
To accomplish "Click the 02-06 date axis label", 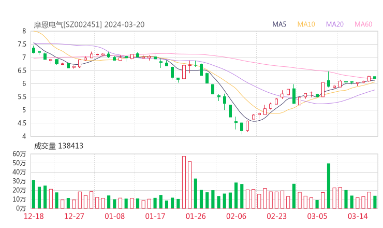I will point(236,216).
